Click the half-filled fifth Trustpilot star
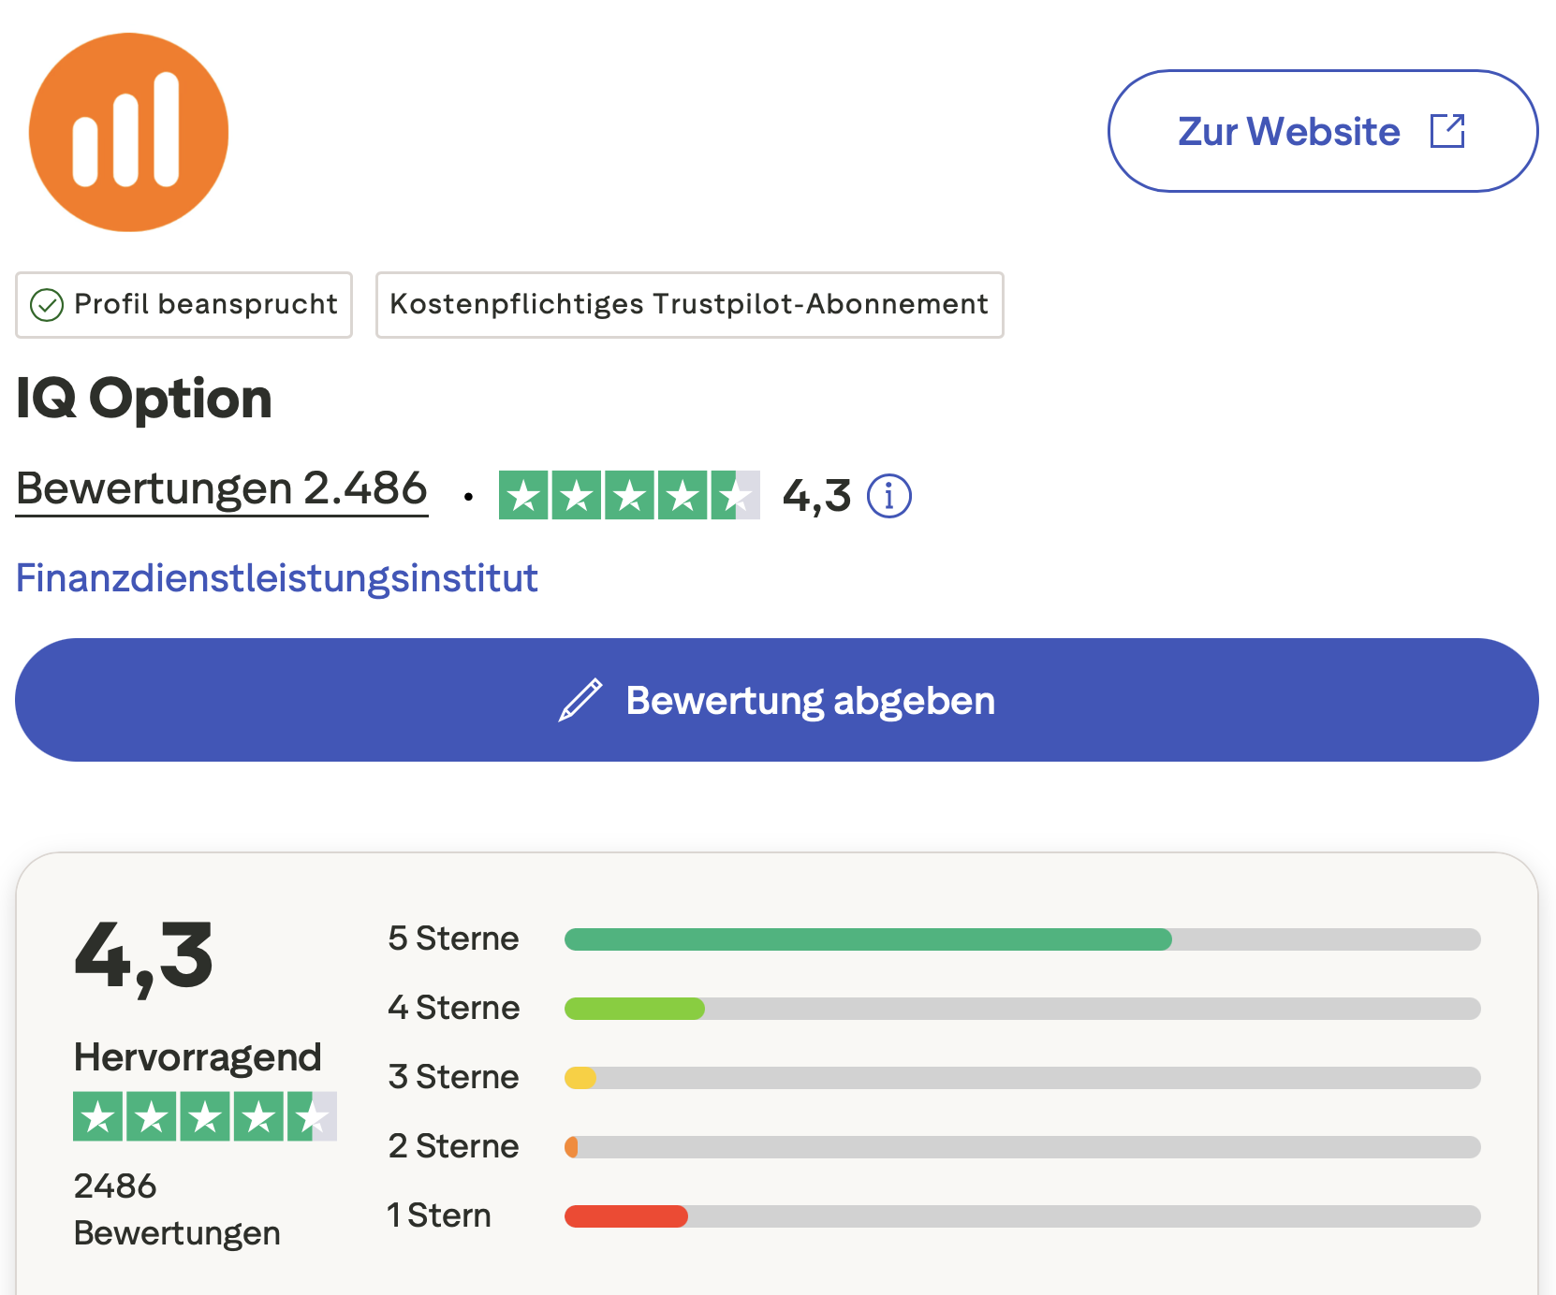1556x1295 pixels. pos(733,496)
